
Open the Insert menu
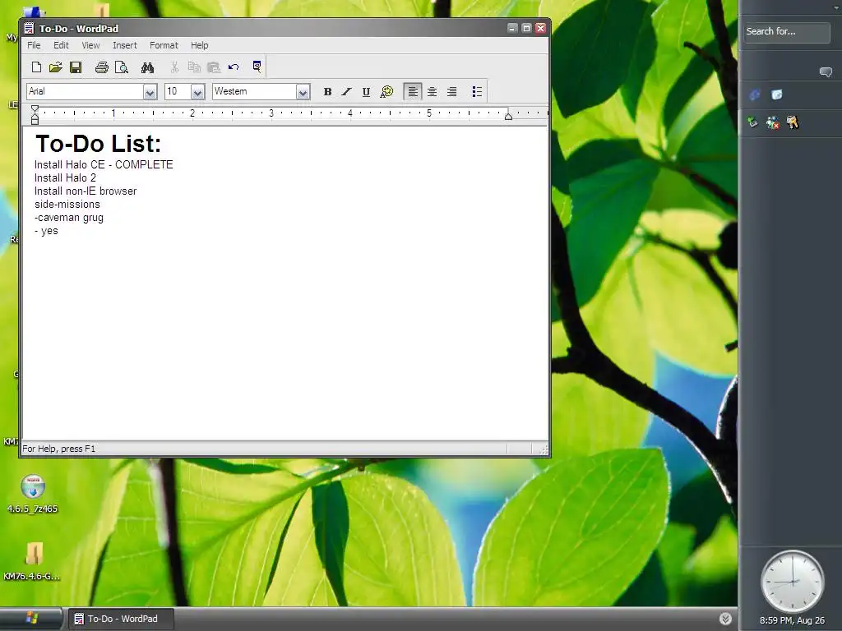(x=125, y=46)
